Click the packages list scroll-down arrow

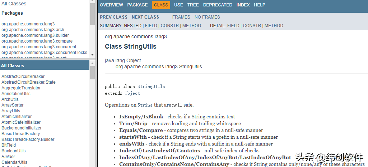pos(92,55)
